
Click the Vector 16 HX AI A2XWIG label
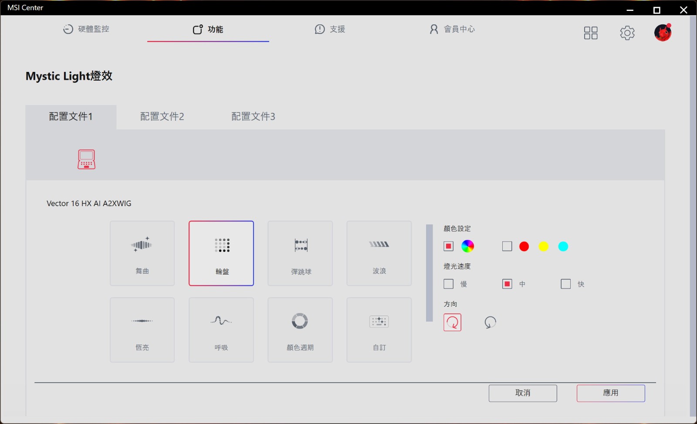[x=89, y=204]
